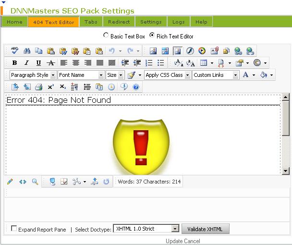The height and width of the screenshot is (245, 292).
Task: Expand the Insert Table dropdown arrow
Action: [x=212, y=63]
